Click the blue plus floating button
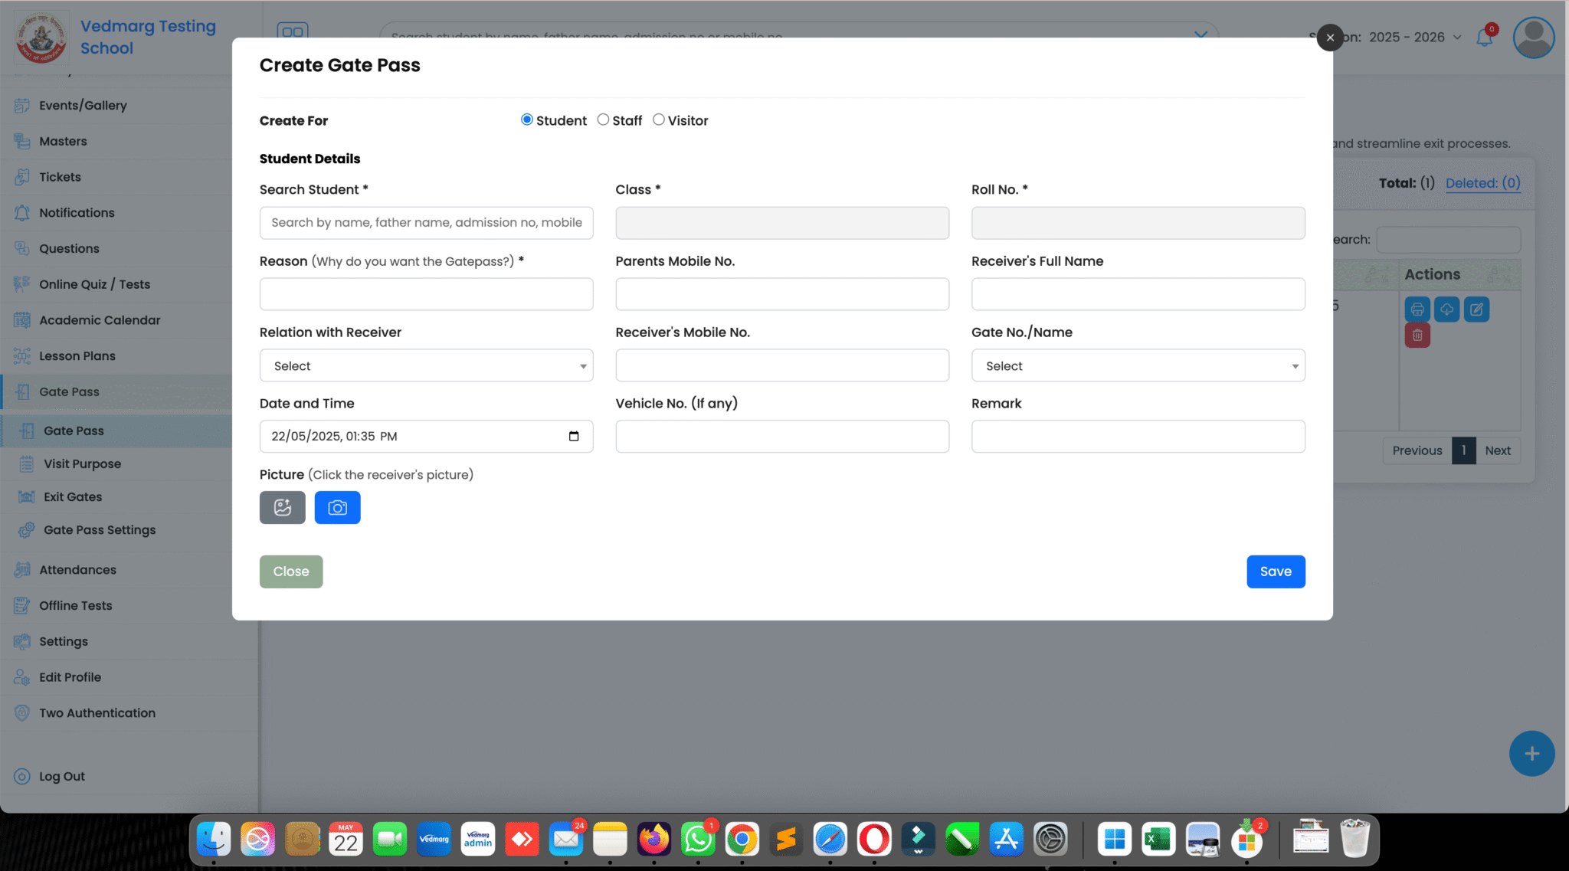 (x=1531, y=754)
